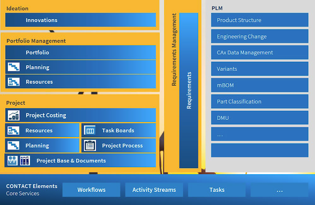Click the Project Planning Gantt icon
The height and width of the screenshot is (205, 315).
click(x=14, y=145)
